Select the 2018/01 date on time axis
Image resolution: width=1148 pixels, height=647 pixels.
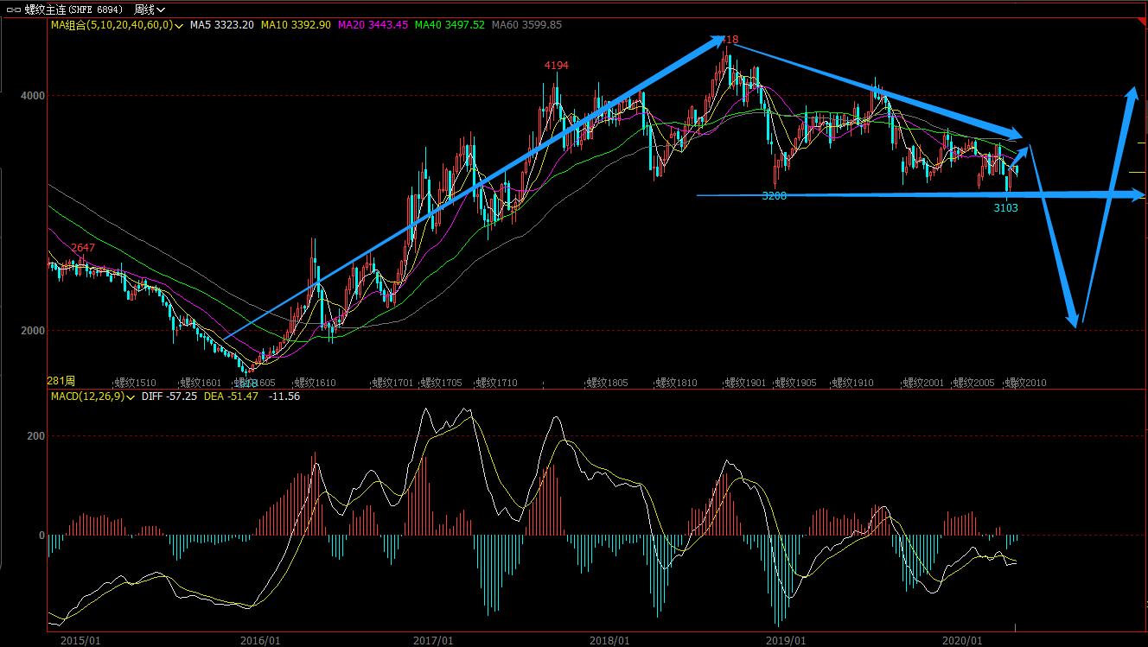(608, 640)
